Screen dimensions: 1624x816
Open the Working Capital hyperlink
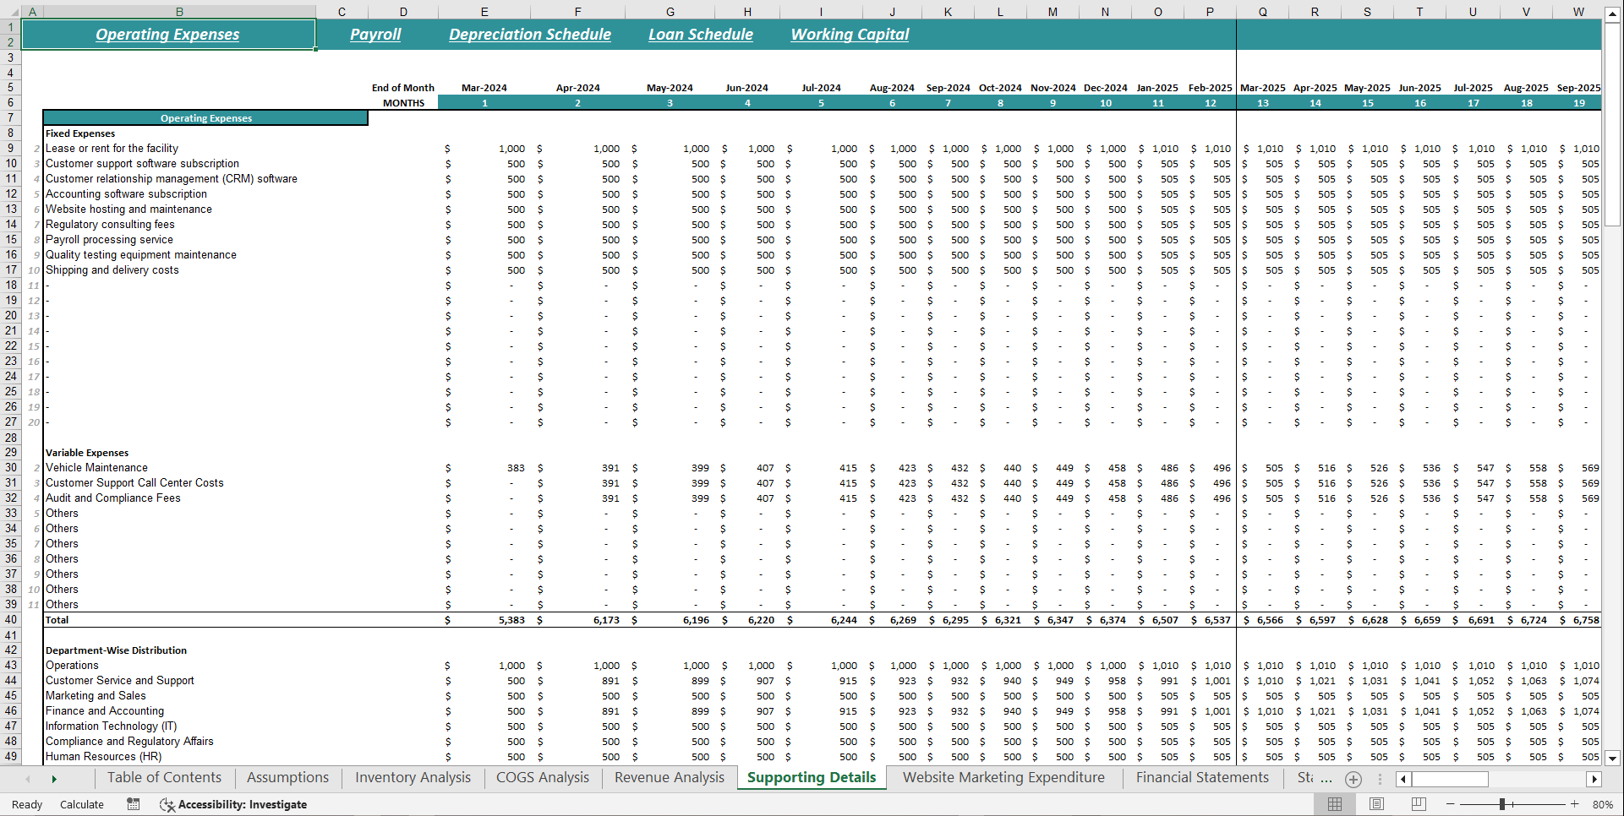tap(849, 34)
